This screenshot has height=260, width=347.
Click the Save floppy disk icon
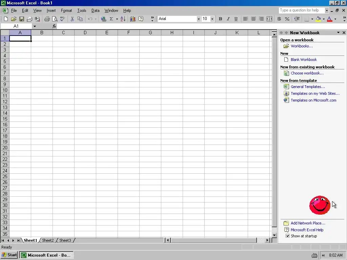tap(21, 19)
